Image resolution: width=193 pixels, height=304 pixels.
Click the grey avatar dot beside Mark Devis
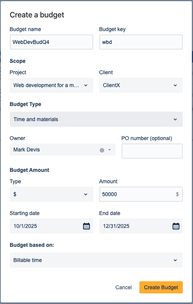click(102, 150)
